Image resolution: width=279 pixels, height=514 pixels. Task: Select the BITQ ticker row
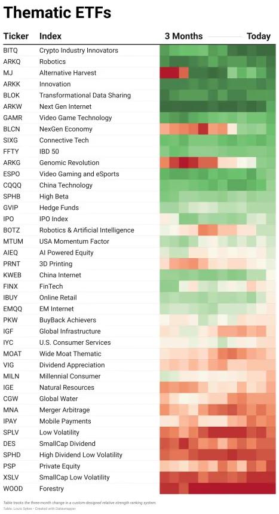pyautogui.click(x=139, y=50)
